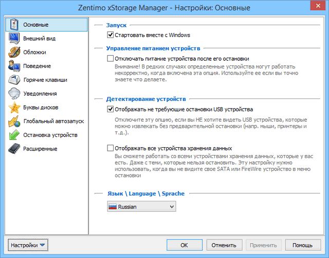Click the Поведение icon
329x258 pixels.
tap(14, 66)
